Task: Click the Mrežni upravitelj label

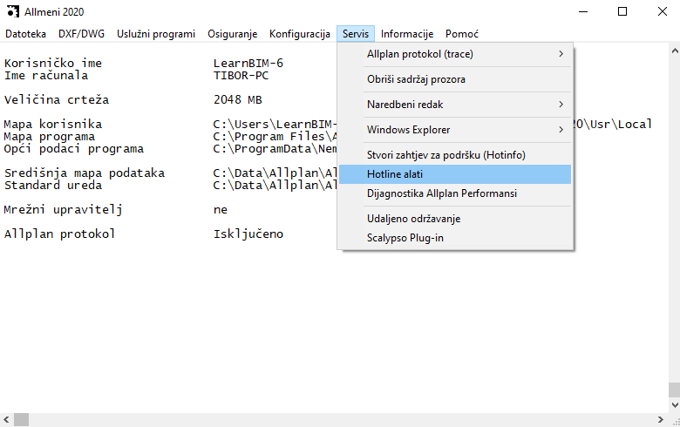Action: [64, 210]
